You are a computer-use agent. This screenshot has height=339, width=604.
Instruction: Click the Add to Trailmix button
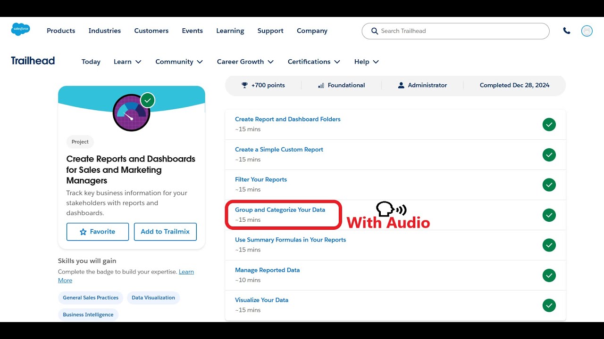point(165,232)
